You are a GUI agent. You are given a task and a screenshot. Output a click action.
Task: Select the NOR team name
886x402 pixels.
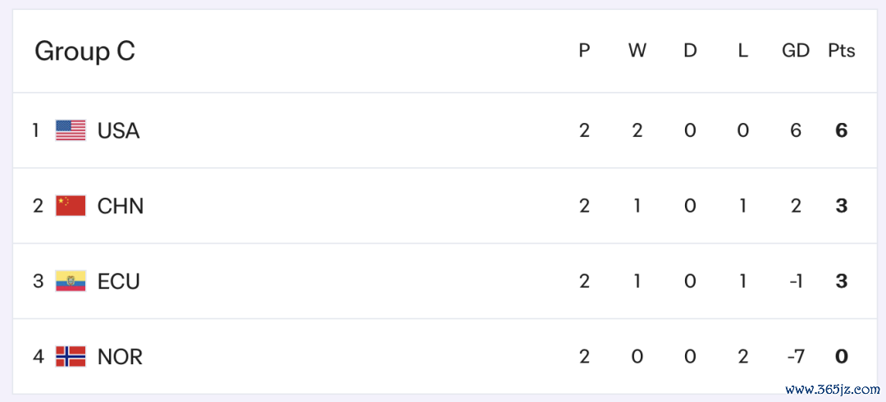[x=120, y=357]
